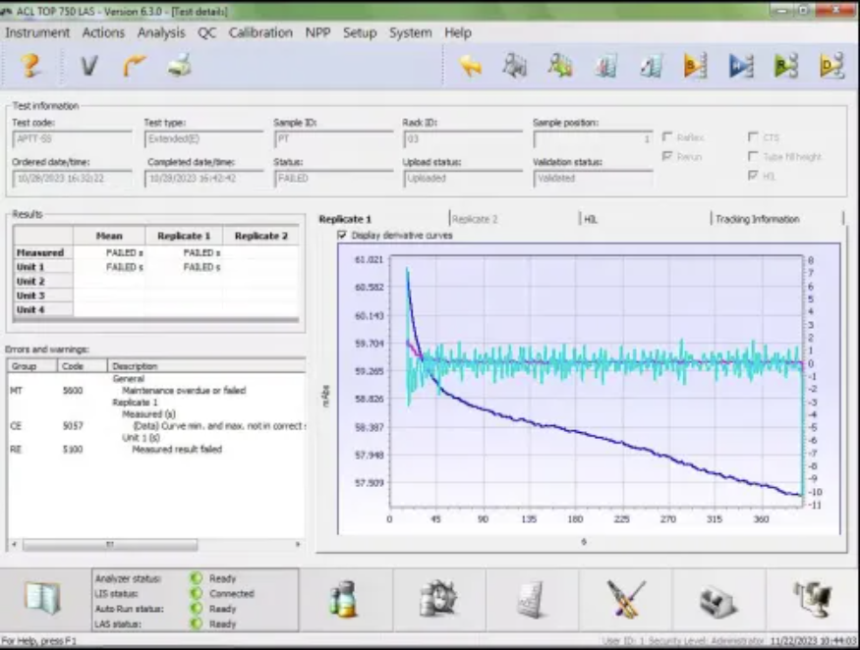Toggle the HIL checkbox in Test information
860x650 pixels.
click(754, 176)
